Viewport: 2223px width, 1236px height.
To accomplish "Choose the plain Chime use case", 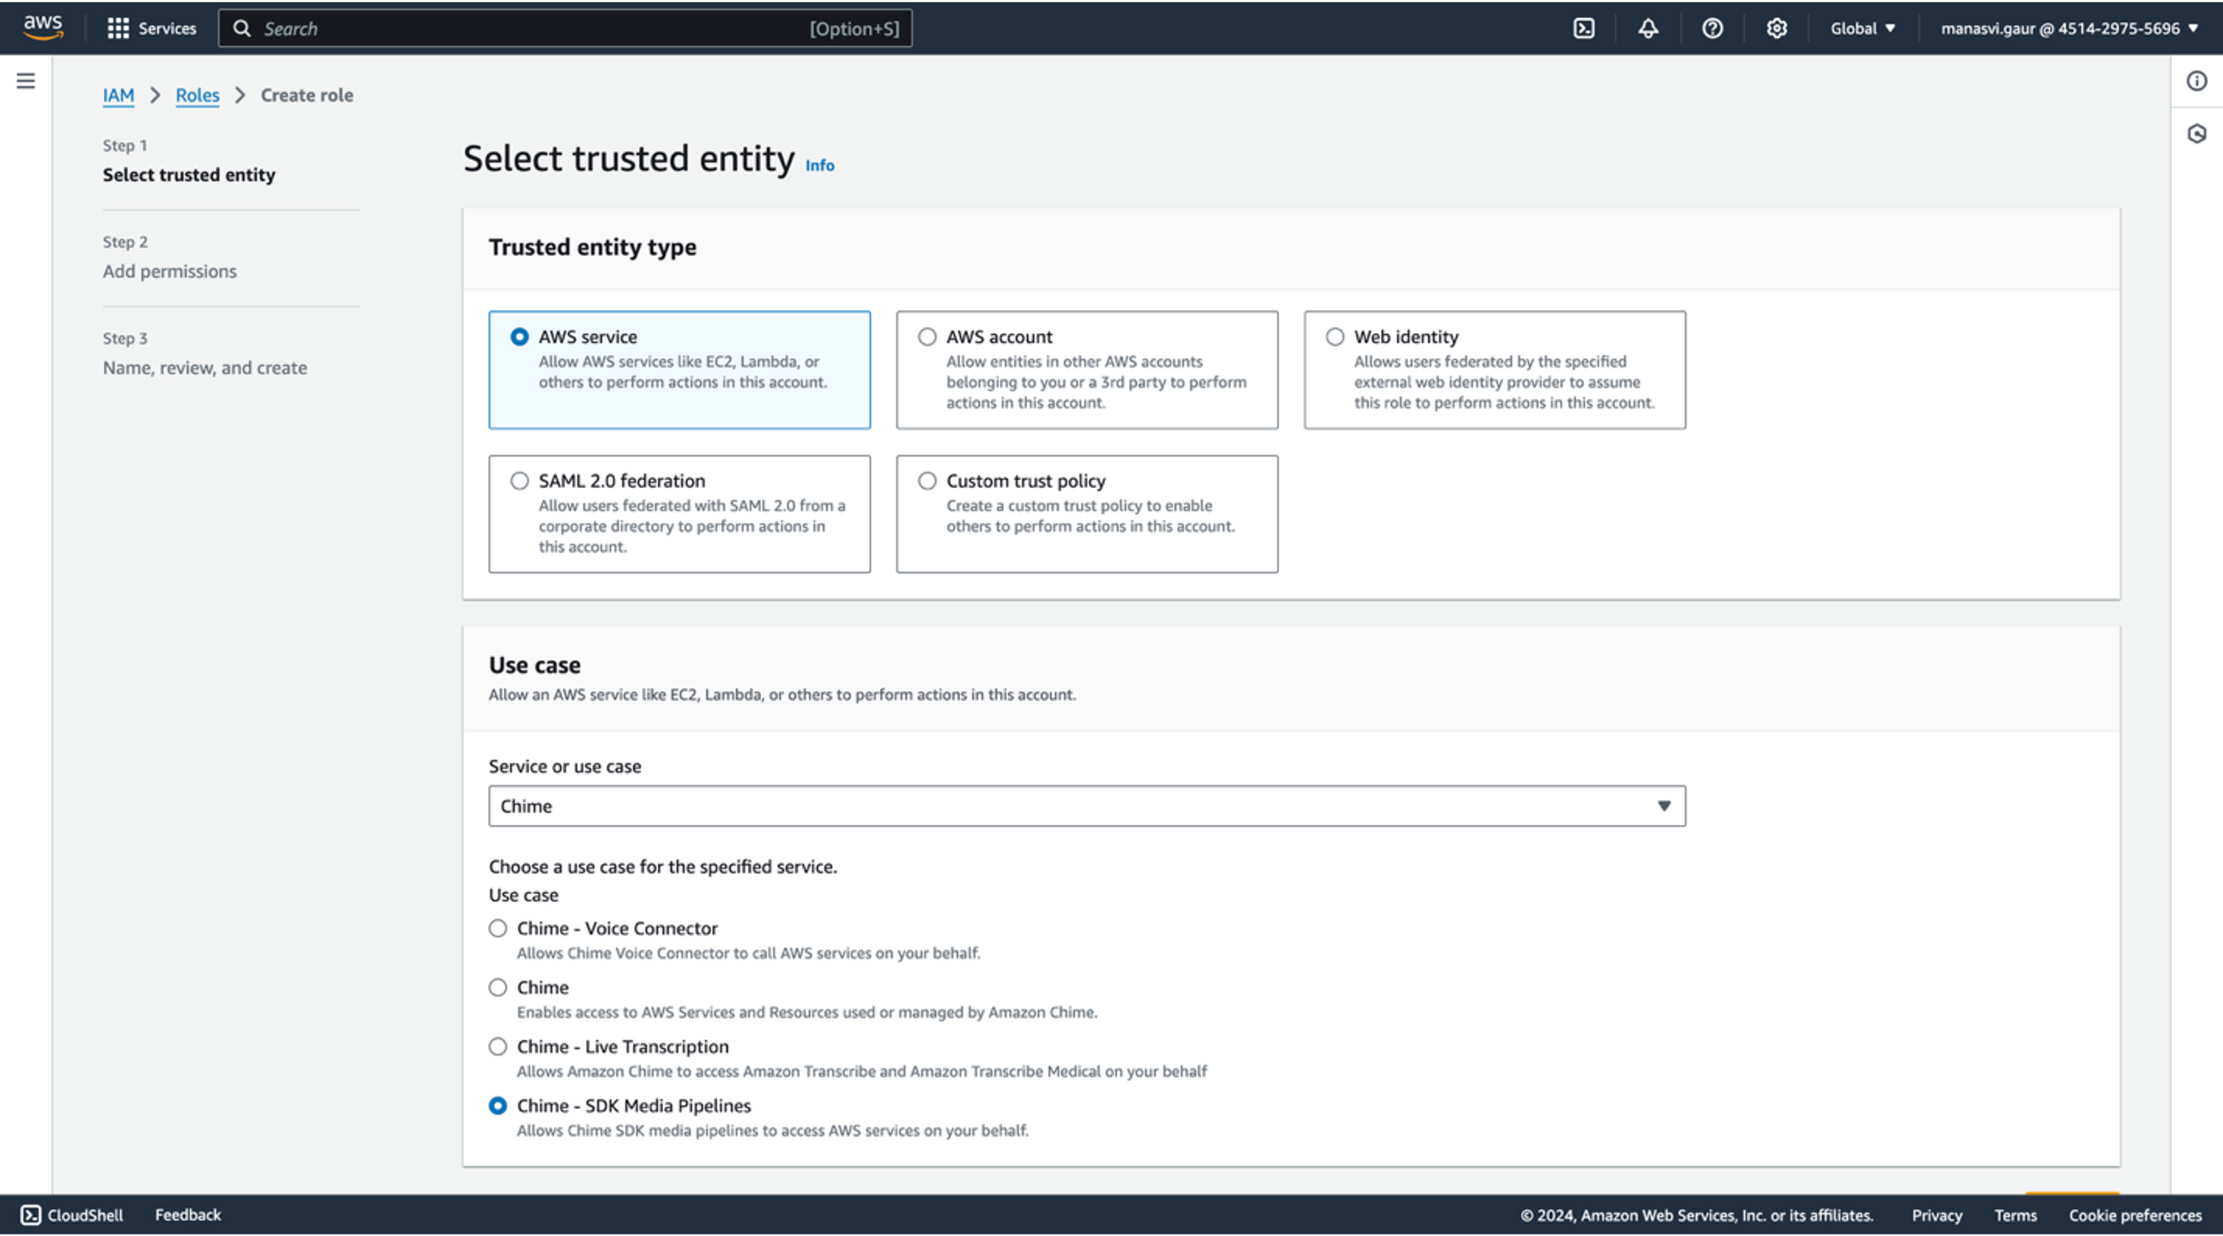I will coord(498,987).
